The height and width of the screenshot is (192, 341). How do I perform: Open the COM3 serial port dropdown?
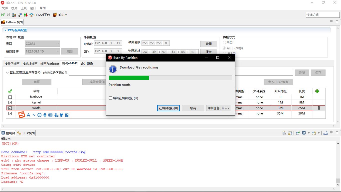42,43
